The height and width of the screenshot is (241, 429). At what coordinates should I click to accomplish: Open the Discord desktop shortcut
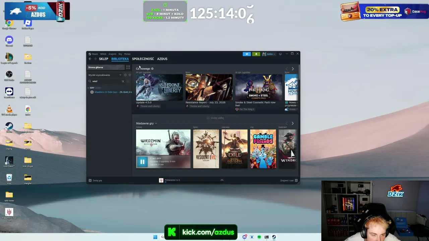[9, 41]
